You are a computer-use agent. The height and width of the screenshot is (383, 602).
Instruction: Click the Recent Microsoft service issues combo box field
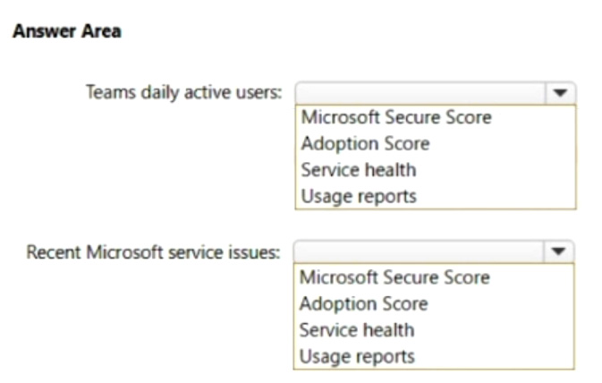tap(419, 251)
